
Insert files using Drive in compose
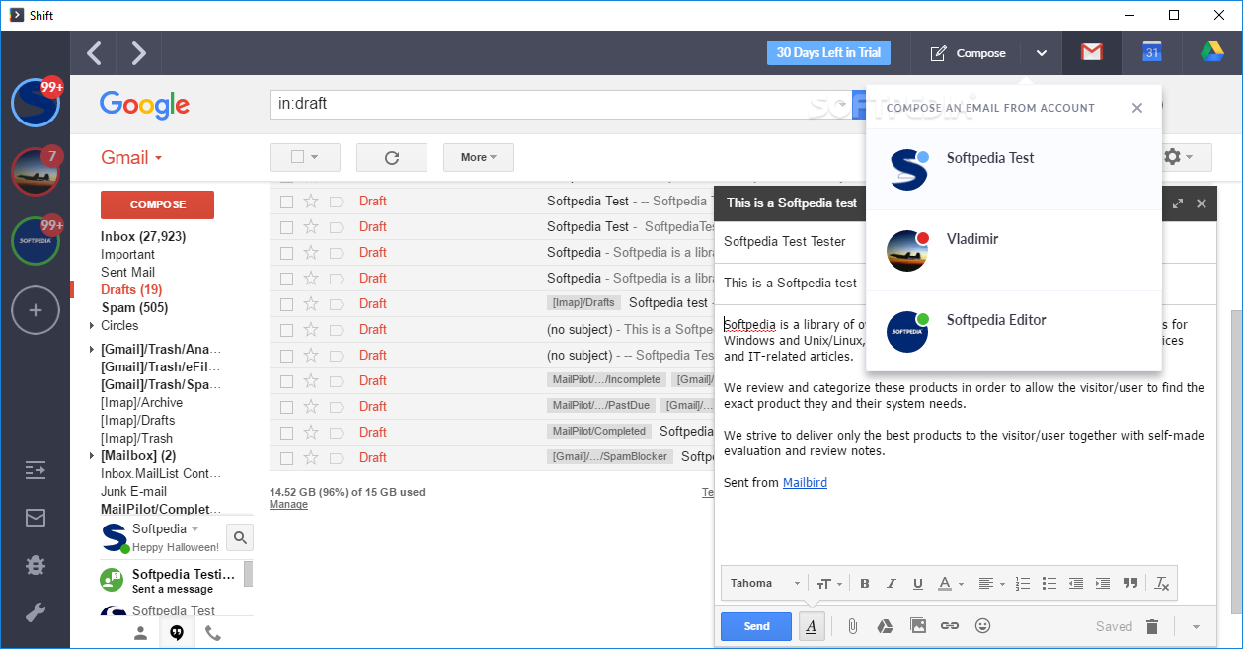[x=886, y=626]
